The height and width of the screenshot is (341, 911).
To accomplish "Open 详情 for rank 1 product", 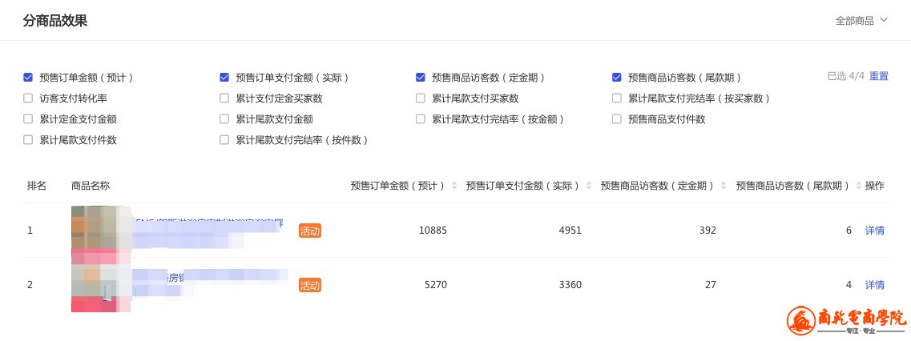I will pyautogui.click(x=875, y=231).
